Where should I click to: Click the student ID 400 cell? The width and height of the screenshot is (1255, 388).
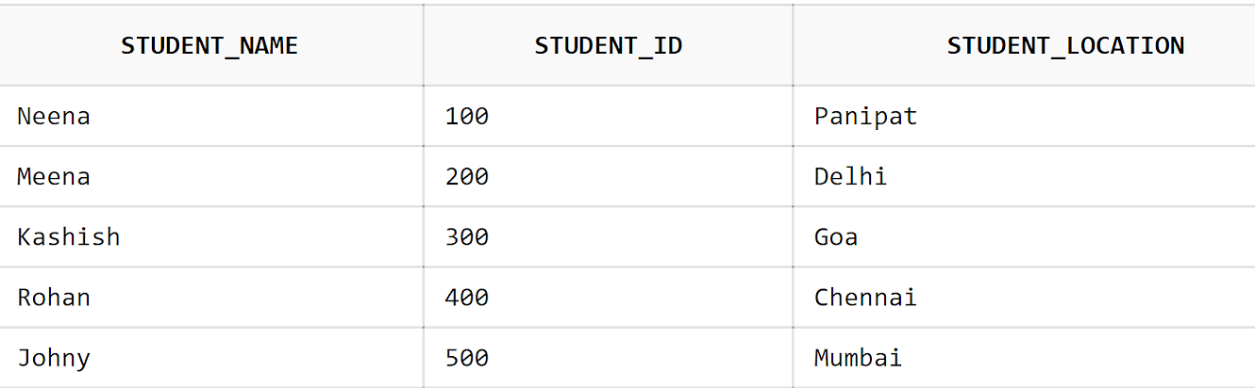tap(608, 297)
